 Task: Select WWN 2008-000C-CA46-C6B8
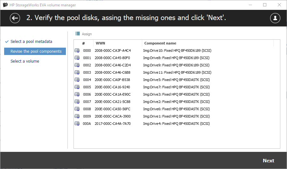tap(113, 72)
